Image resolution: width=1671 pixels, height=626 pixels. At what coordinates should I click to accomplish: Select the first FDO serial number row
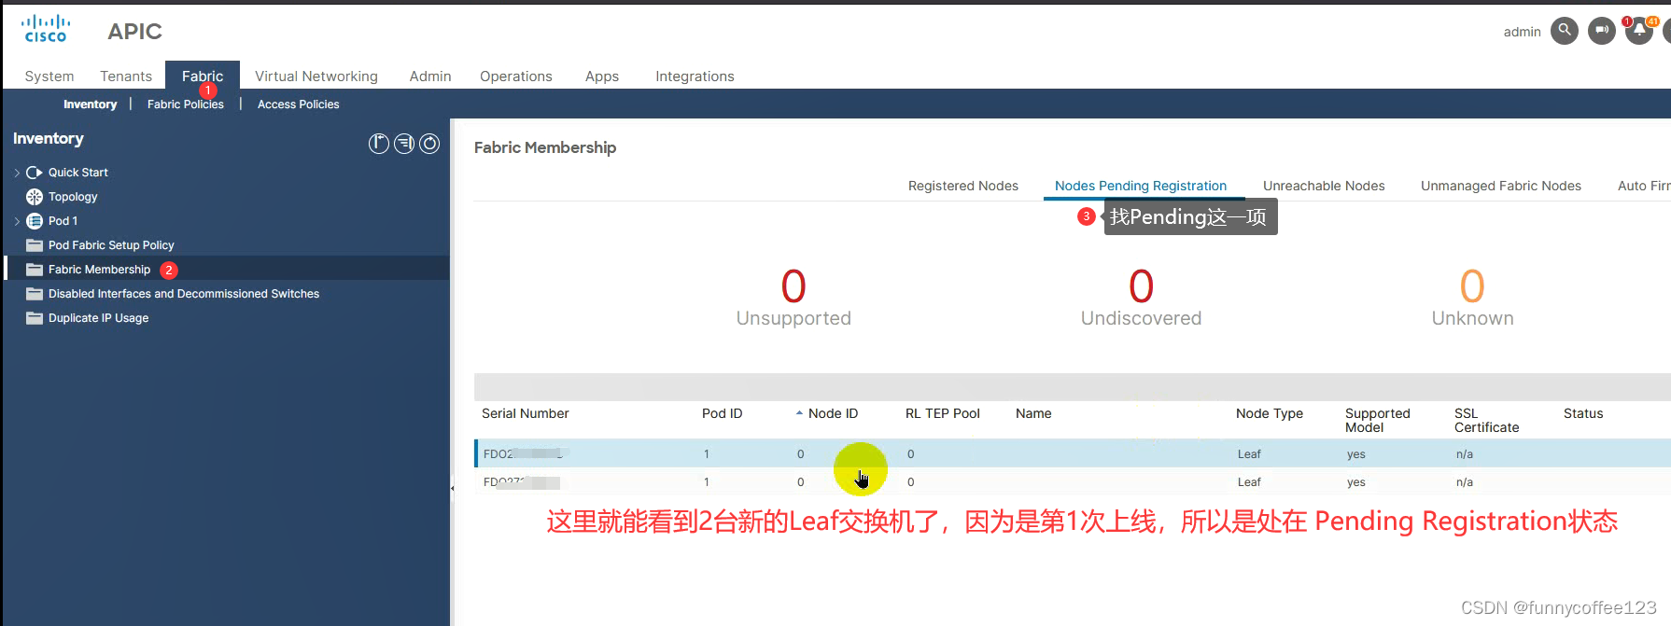(1073, 453)
